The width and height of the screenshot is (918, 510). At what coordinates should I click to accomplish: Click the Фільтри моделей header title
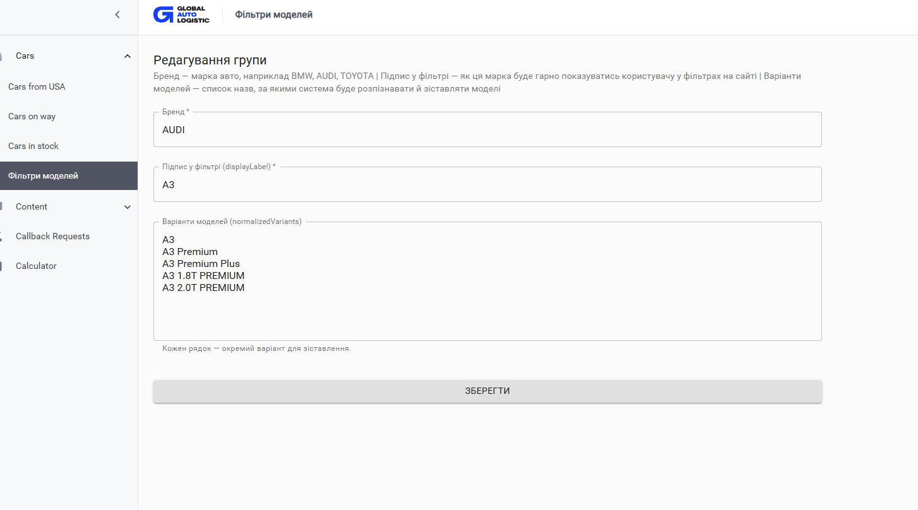coord(274,15)
